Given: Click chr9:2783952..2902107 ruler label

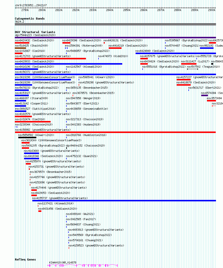Looking at the screenshot, I should (31, 5).
